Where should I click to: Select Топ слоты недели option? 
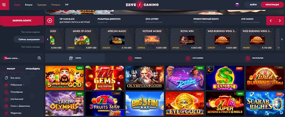[30, 32]
